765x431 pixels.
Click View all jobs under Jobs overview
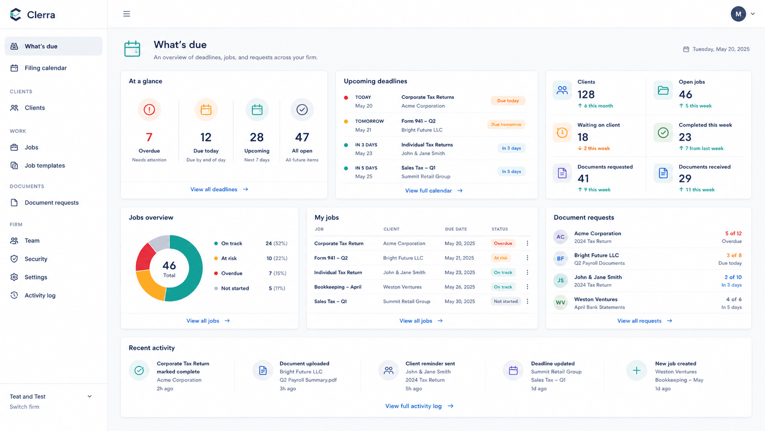208,321
